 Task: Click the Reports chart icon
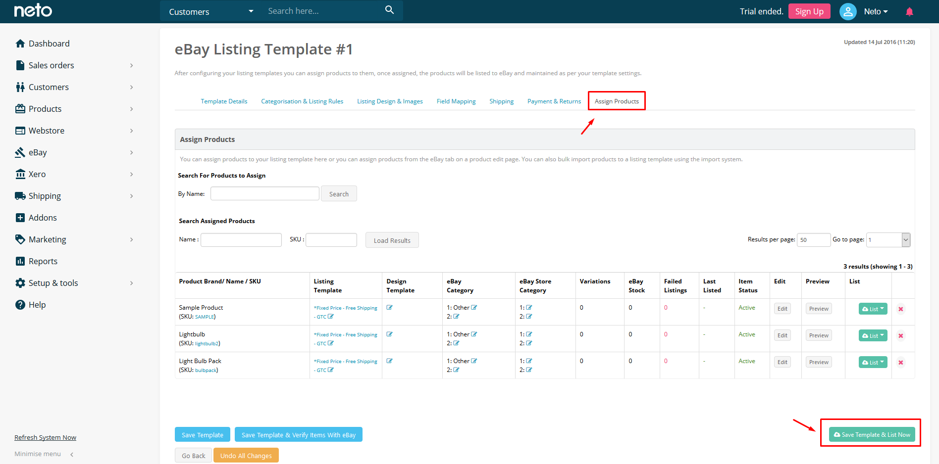point(20,261)
